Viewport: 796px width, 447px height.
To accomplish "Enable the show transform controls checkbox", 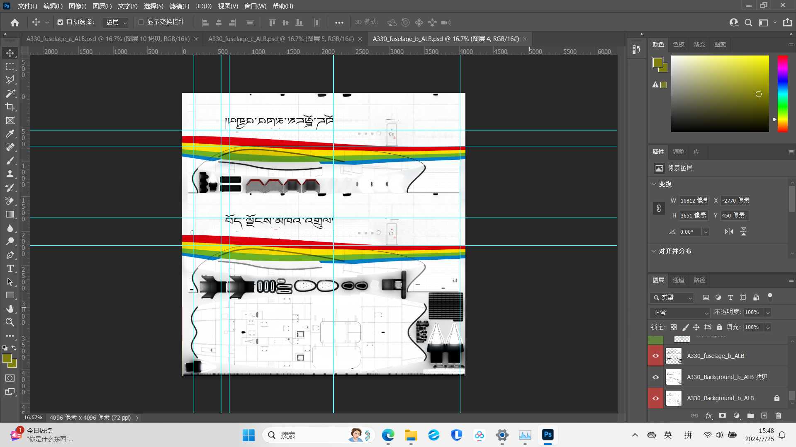I will pyautogui.click(x=141, y=22).
